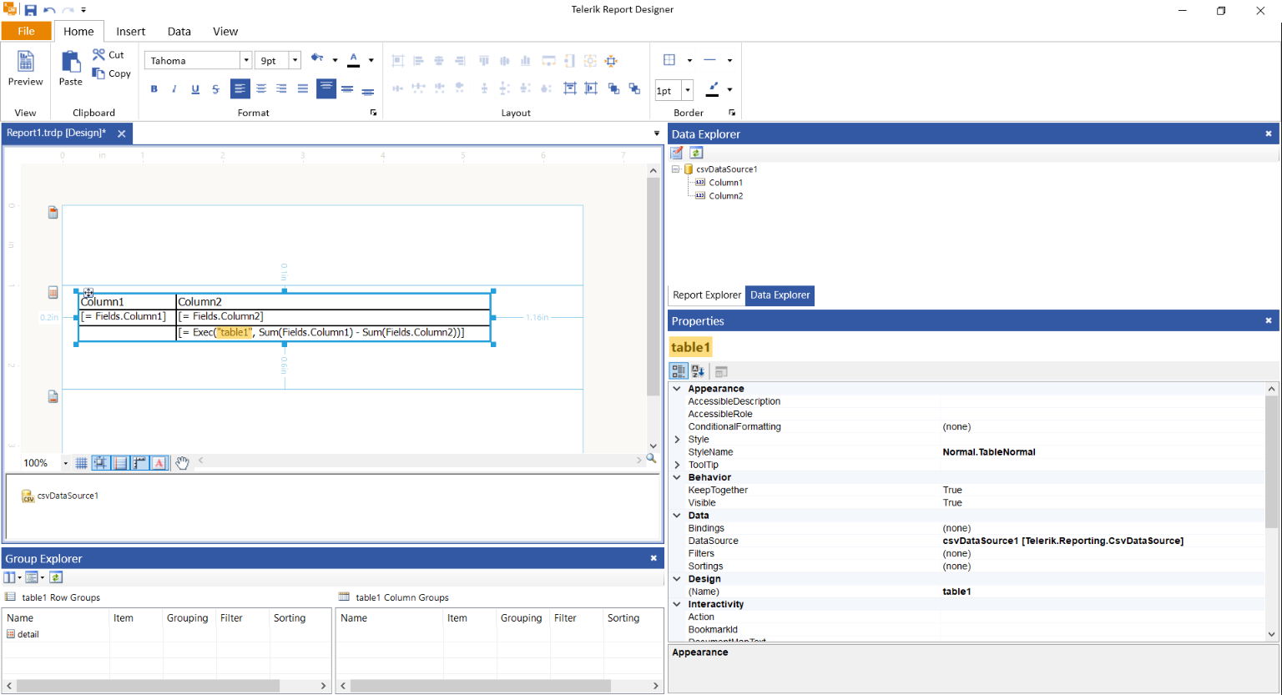Screen dimensions: 1282x695
Task: Toggle bold formatting
Action: pos(154,89)
